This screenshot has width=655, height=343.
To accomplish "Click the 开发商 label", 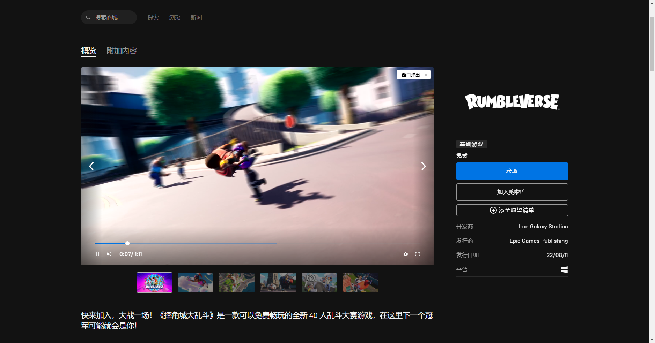I will 464,227.
